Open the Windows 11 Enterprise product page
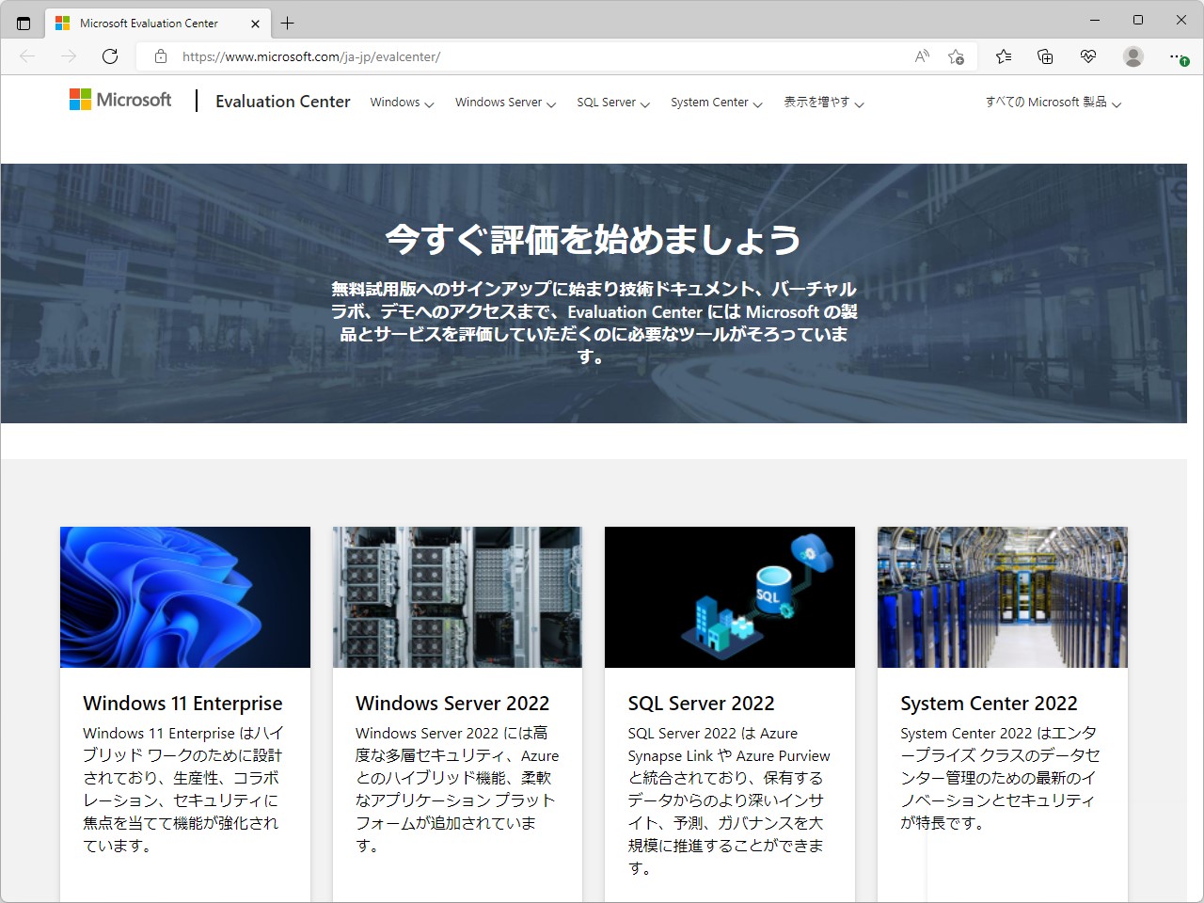 point(182,703)
